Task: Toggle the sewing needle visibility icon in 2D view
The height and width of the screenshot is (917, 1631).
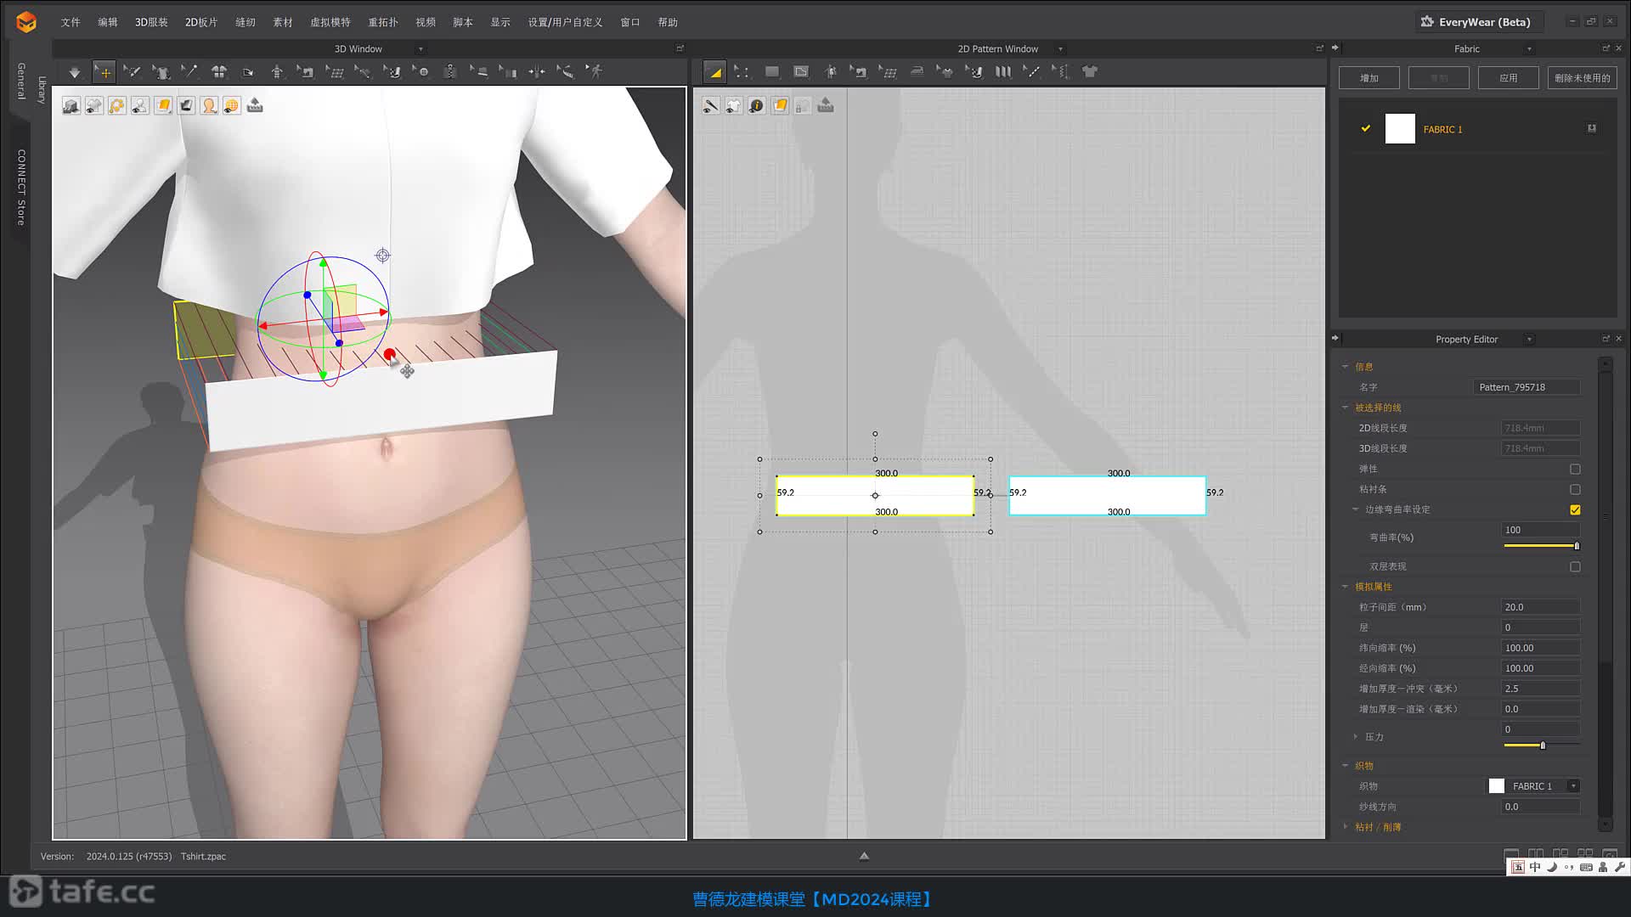Action: point(711,105)
